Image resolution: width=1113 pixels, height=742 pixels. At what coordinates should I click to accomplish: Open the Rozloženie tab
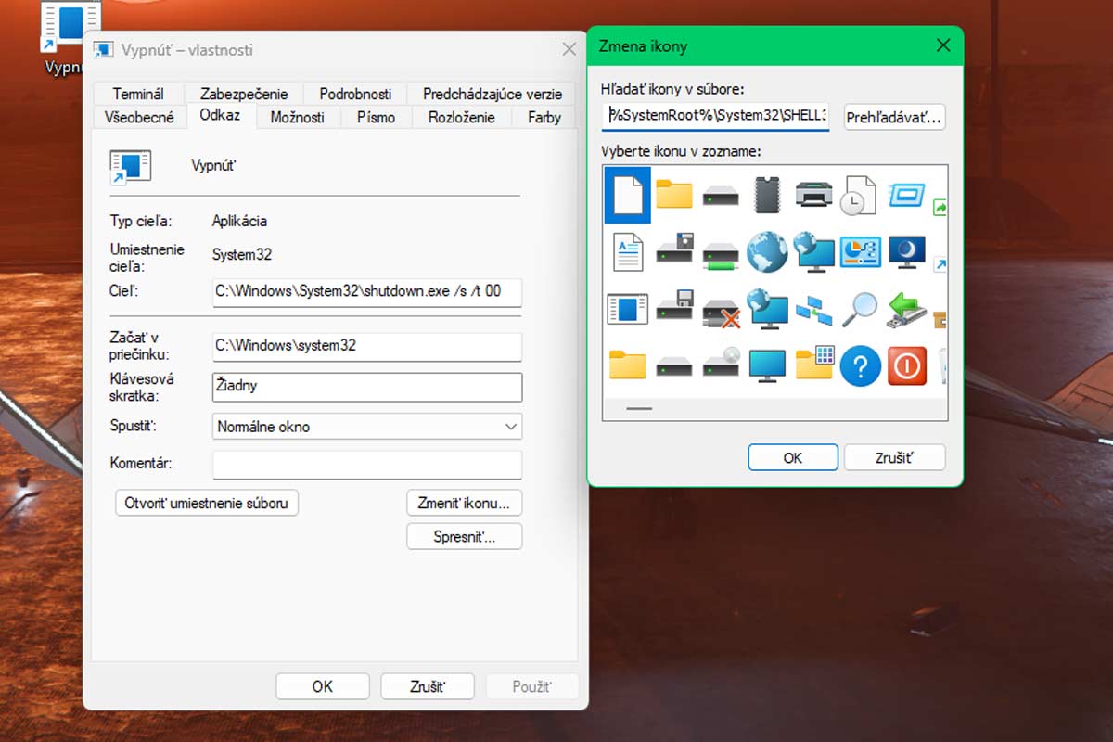[462, 118]
